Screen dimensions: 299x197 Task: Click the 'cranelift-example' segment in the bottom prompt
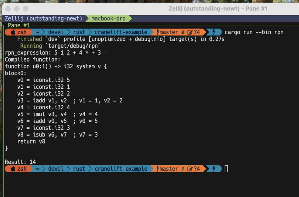[121, 169]
